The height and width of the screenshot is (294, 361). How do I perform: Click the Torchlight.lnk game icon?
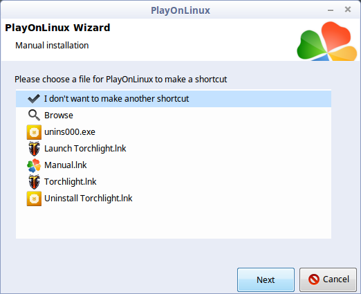tap(34, 182)
